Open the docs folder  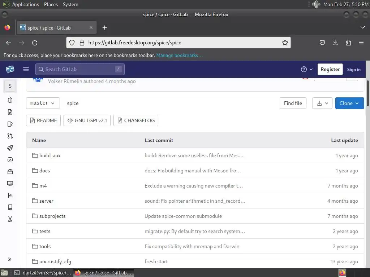(x=44, y=171)
